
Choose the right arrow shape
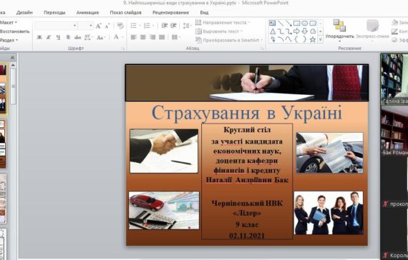point(296,31)
